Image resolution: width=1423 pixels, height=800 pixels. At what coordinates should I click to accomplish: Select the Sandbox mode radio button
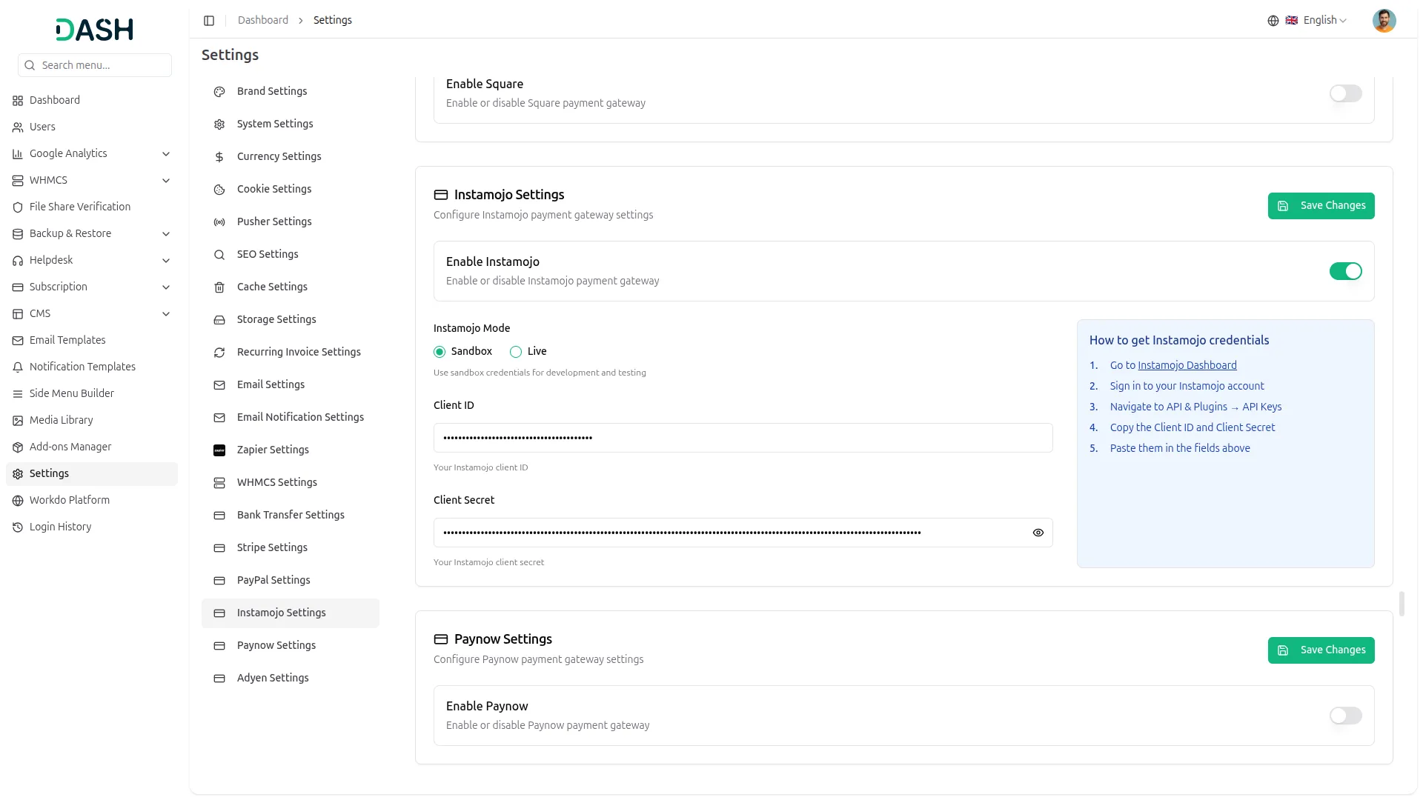coord(439,352)
